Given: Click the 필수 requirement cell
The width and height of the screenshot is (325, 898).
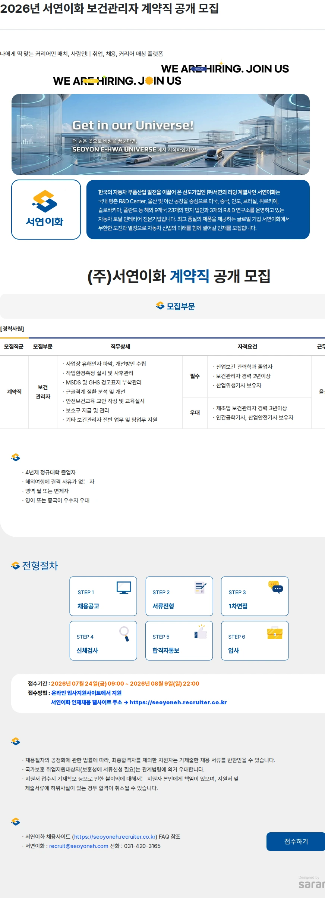Looking at the screenshot, I should (195, 376).
